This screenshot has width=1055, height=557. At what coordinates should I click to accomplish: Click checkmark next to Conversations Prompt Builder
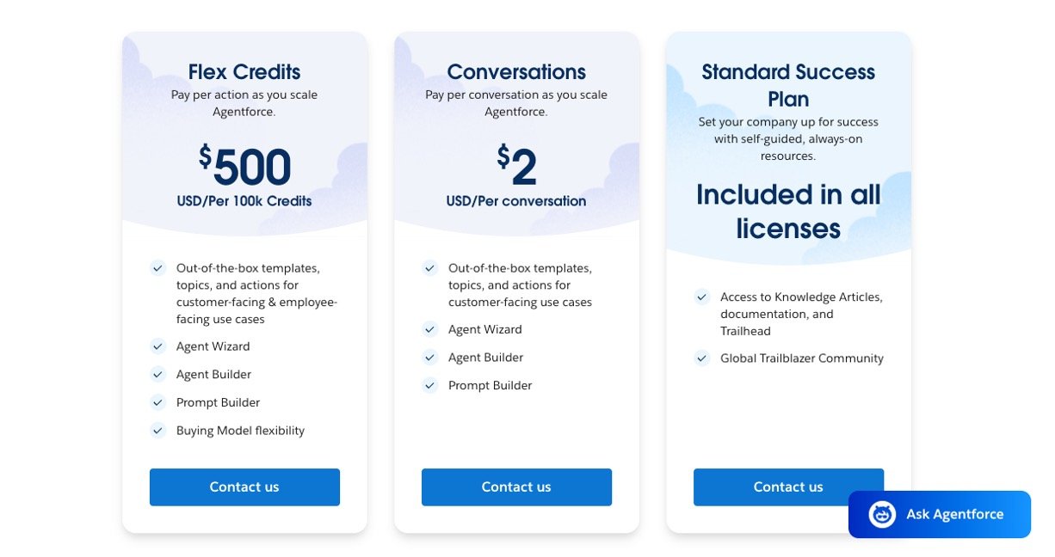pos(430,385)
